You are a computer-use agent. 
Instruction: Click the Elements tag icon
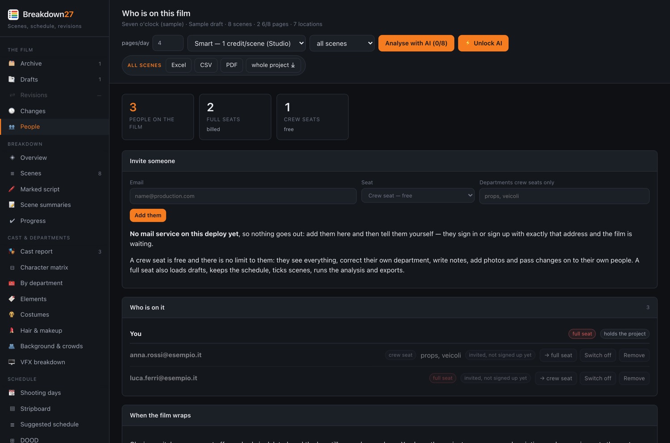pos(12,299)
